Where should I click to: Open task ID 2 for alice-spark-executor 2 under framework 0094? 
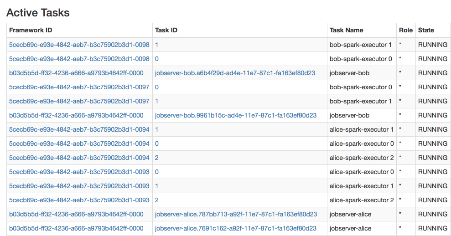pos(157,158)
